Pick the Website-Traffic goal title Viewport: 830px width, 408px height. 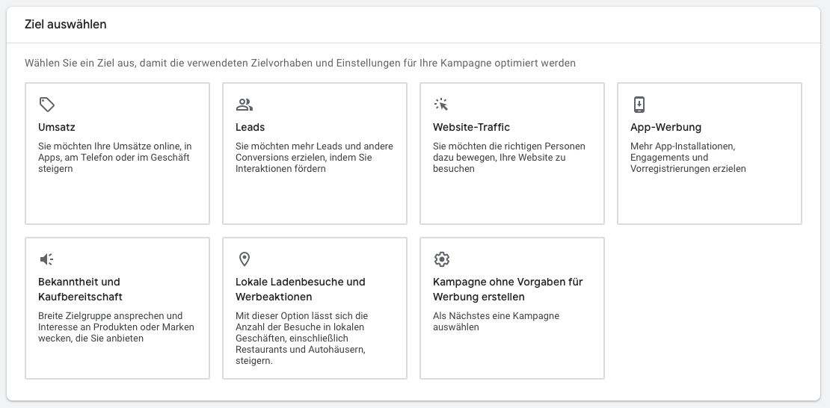471,127
